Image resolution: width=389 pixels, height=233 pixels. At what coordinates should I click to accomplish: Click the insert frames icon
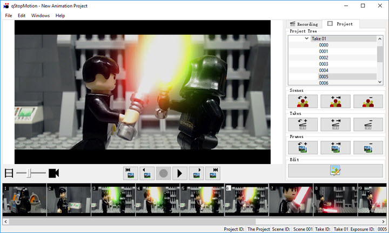coord(303,148)
